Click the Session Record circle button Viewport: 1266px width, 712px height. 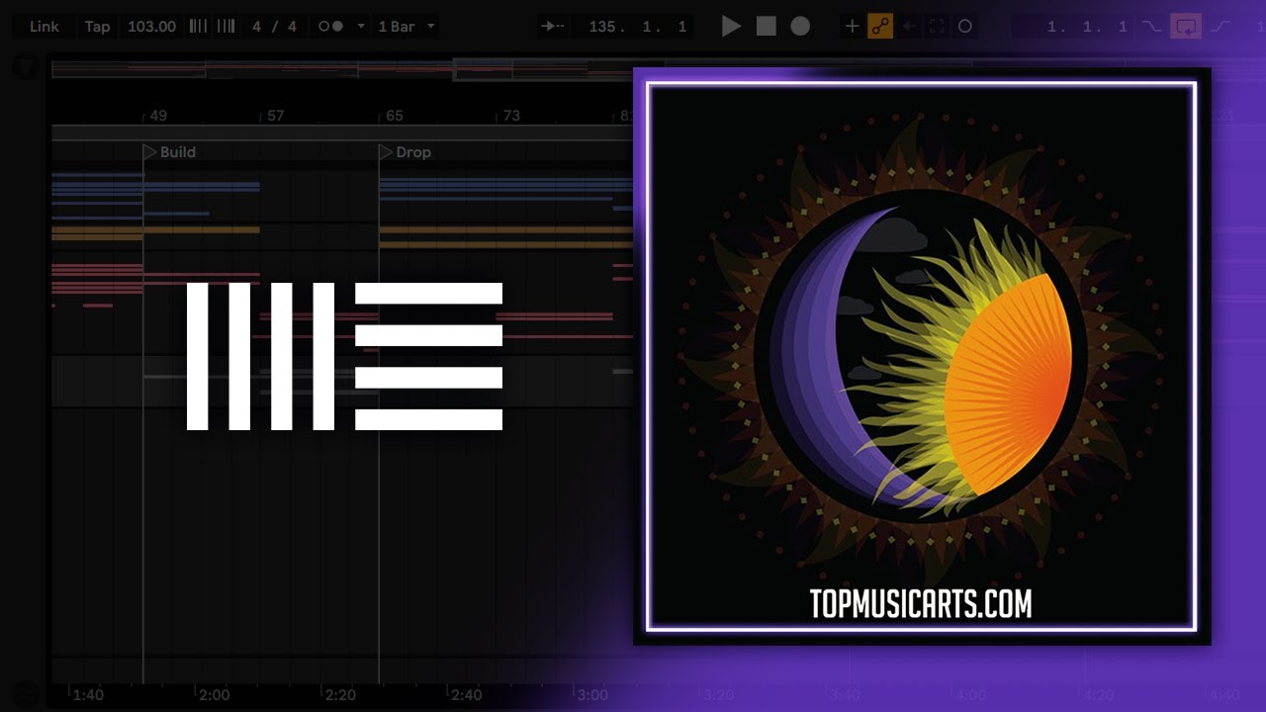(965, 27)
